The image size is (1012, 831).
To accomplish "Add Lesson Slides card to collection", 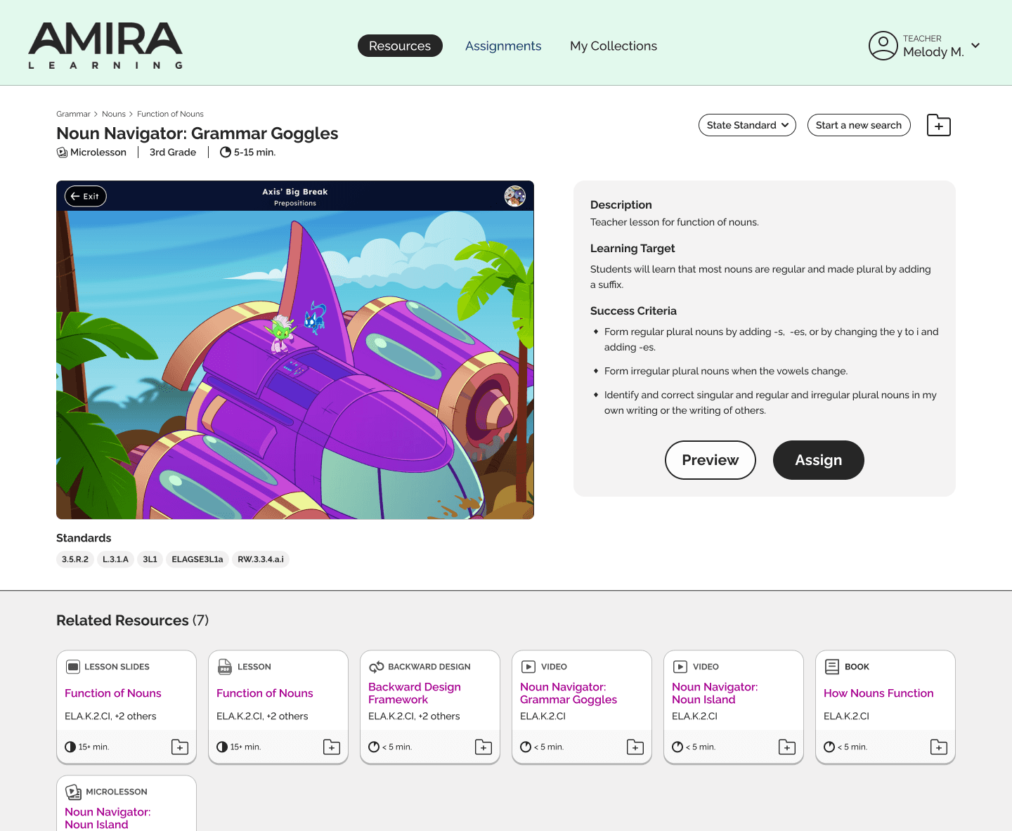I will point(180,747).
